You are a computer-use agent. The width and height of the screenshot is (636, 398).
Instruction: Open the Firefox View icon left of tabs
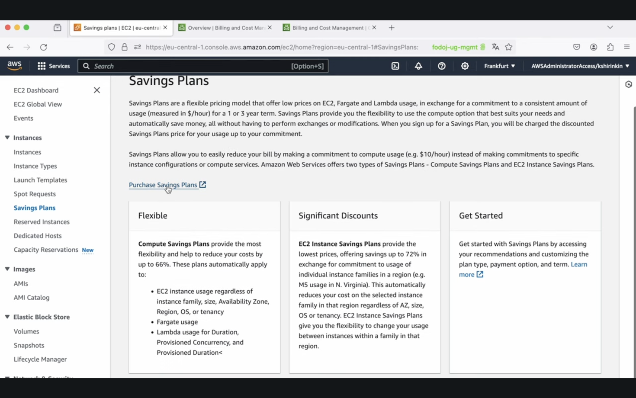(x=58, y=28)
